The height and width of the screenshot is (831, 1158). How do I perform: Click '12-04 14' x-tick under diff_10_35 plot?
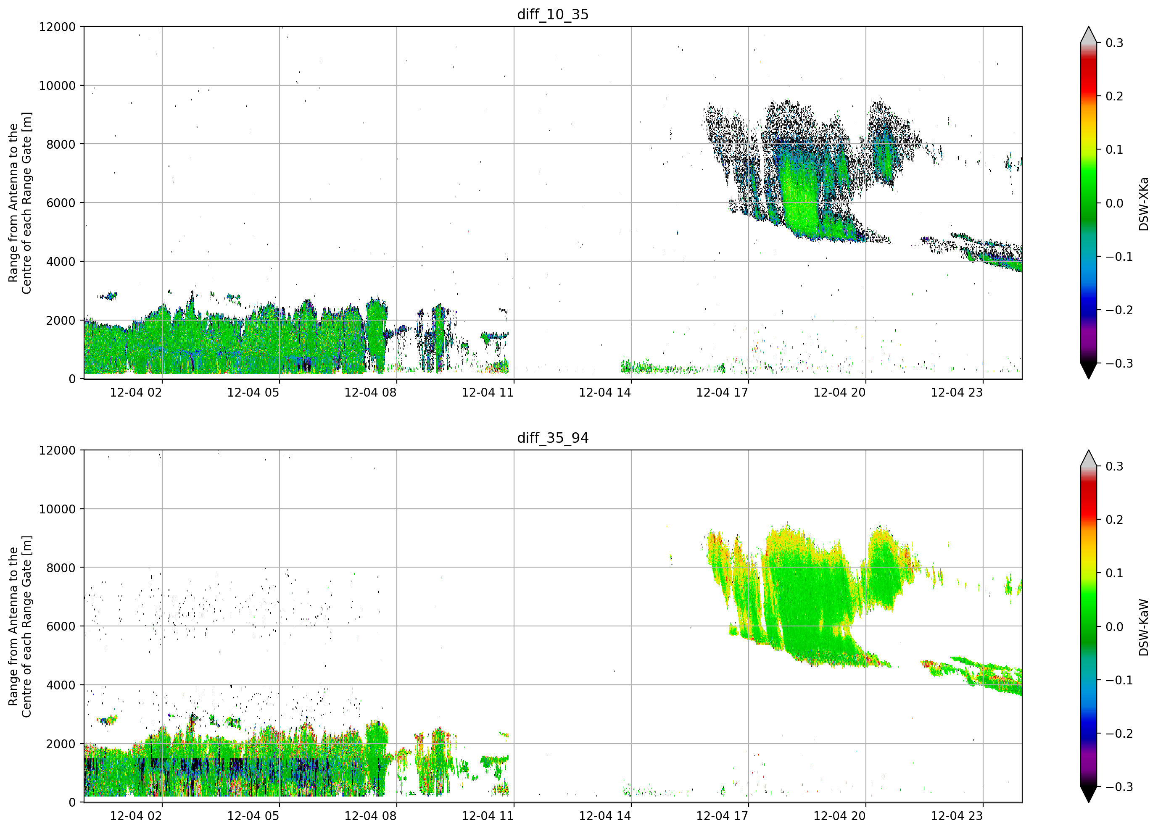pyautogui.click(x=605, y=392)
